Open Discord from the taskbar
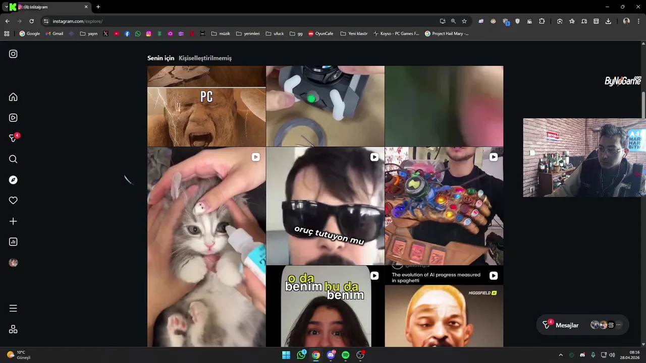 331,355
